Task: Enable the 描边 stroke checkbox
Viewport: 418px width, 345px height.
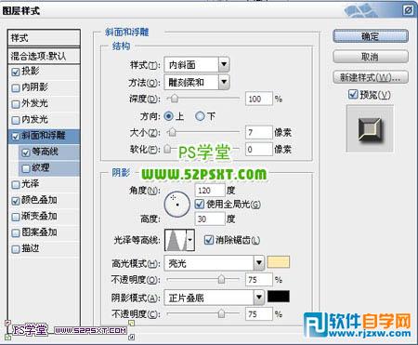Action: [16, 249]
